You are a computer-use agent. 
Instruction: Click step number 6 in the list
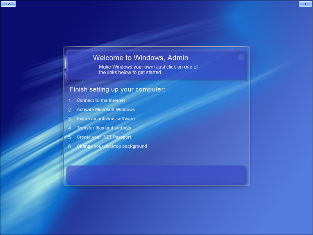click(70, 146)
